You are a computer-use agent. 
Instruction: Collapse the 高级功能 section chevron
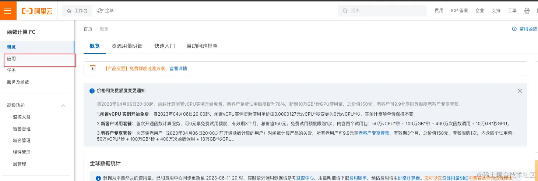63,105
